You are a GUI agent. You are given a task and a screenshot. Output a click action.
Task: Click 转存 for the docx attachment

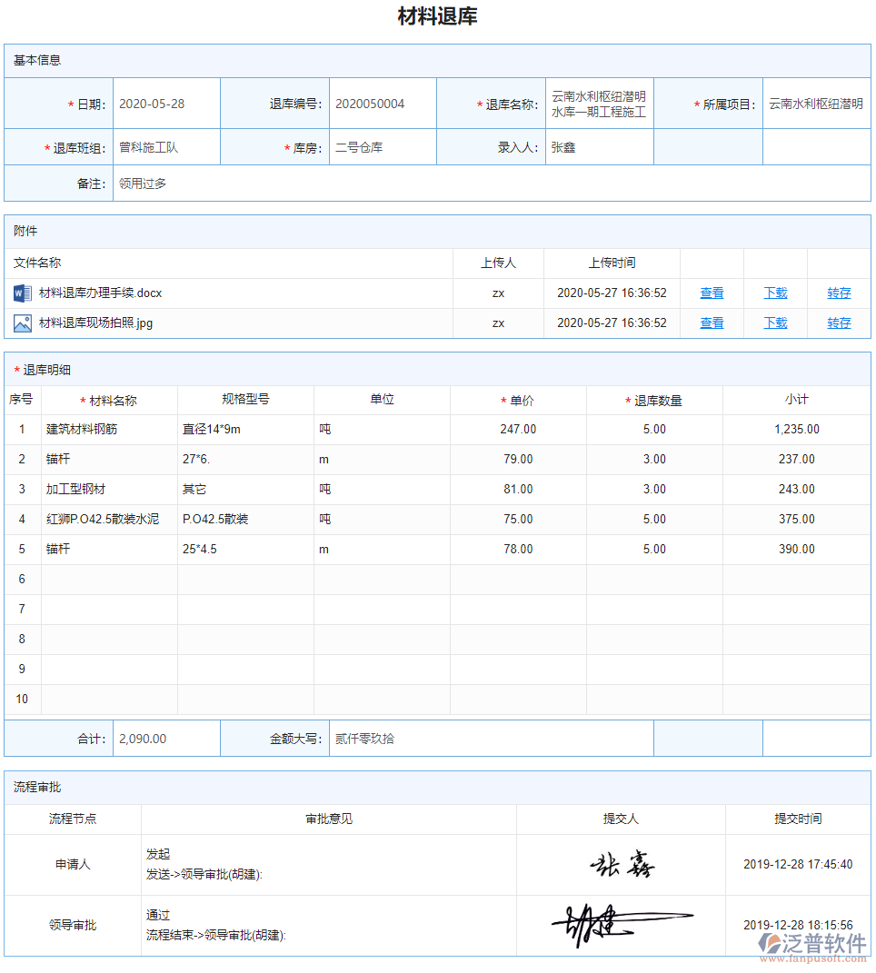coord(839,293)
